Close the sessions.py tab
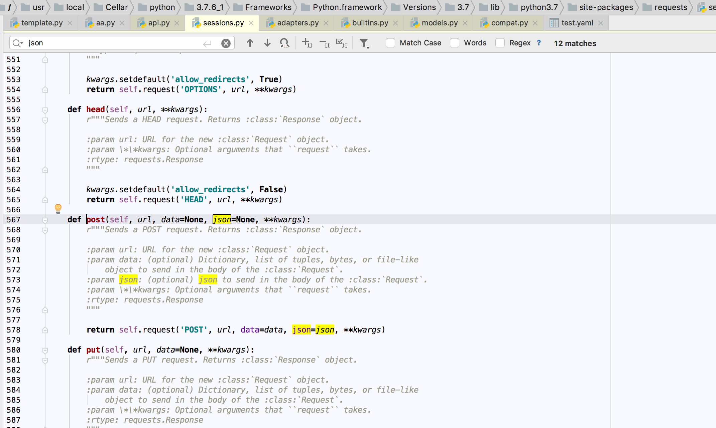716x428 pixels. pos(251,23)
